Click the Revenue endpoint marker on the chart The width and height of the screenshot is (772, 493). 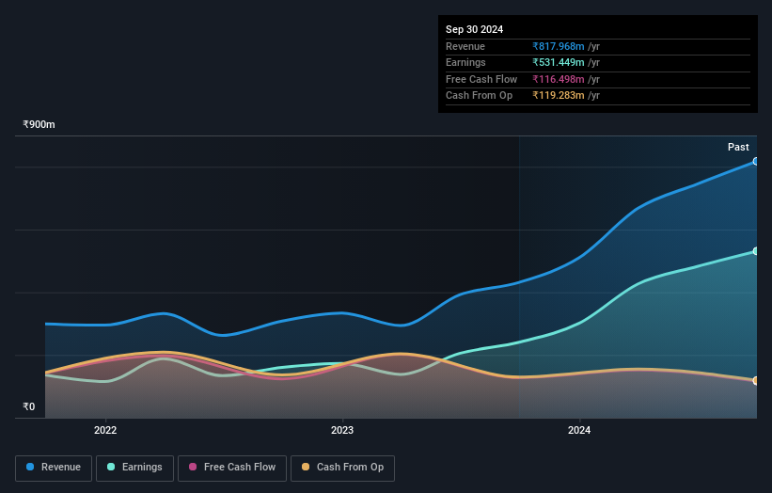[756, 162]
